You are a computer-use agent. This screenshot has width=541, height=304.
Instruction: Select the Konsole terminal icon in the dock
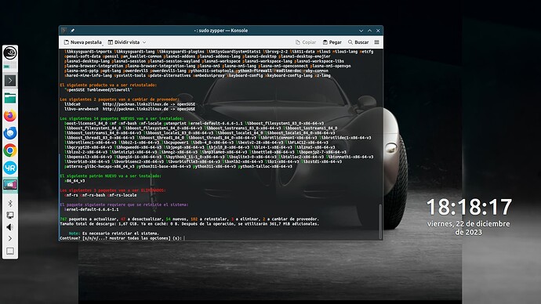pyautogui.click(x=10, y=81)
